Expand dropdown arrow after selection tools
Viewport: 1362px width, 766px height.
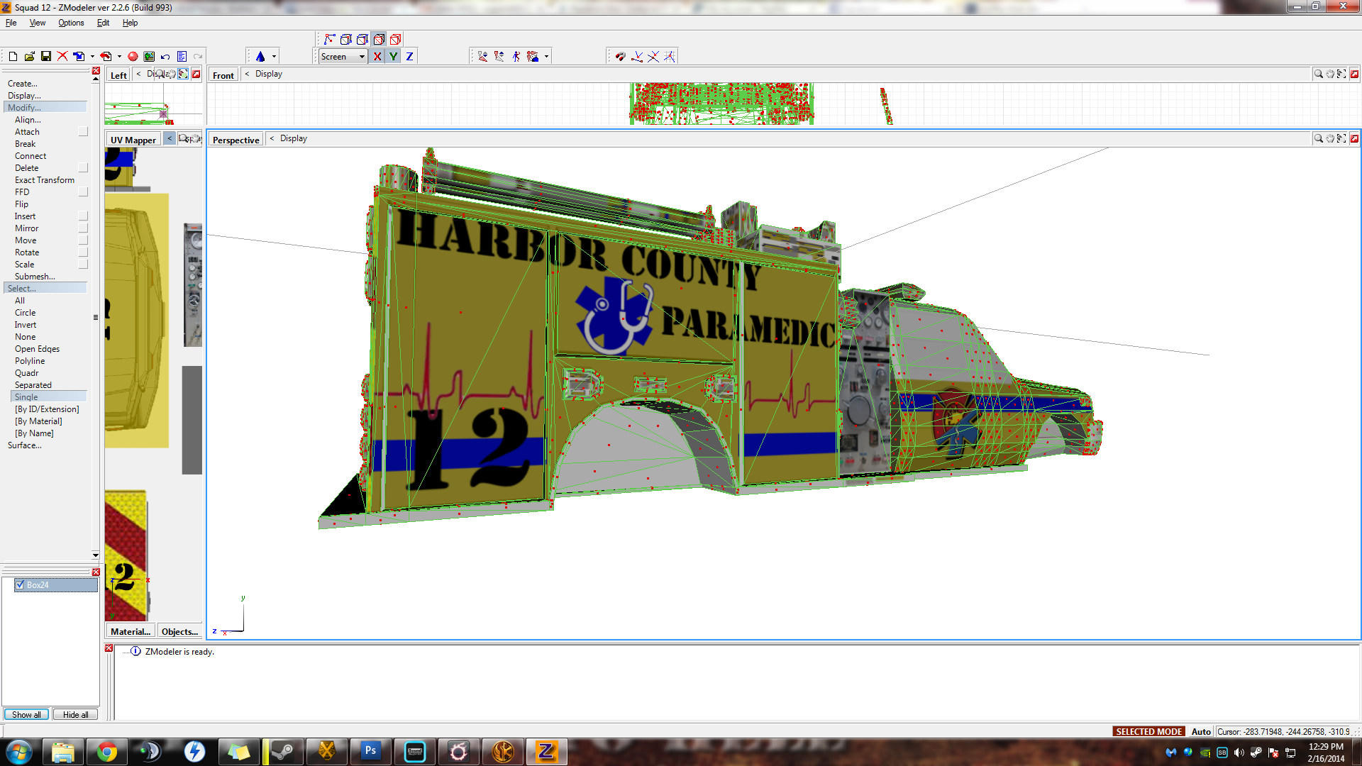point(546,57)
